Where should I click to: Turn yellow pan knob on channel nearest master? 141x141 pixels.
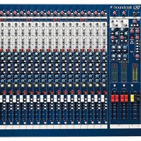[104, 85]
